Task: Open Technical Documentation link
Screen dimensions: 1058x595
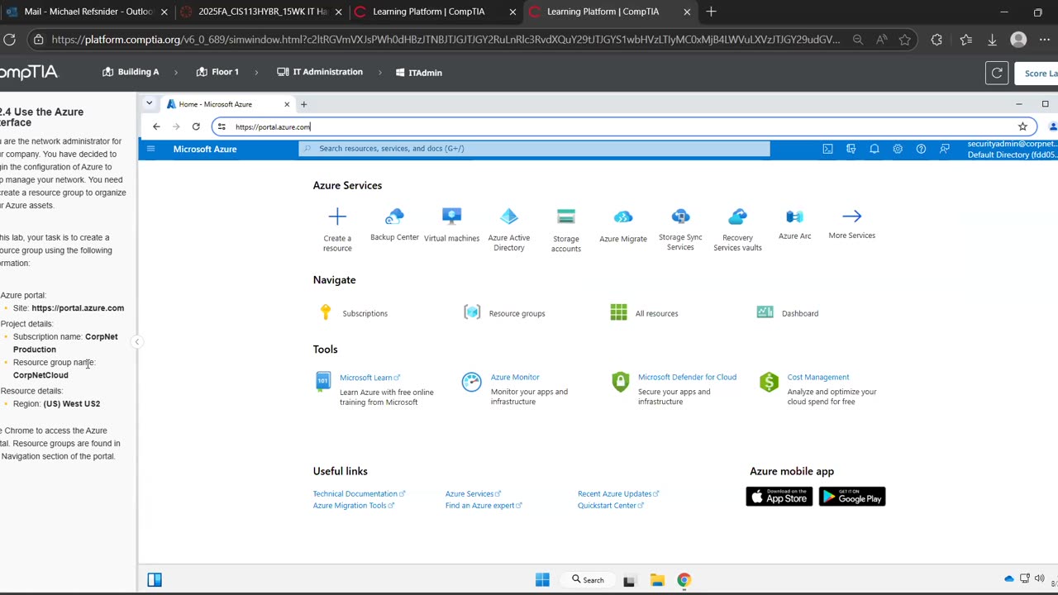Action: click(x=359, y=493)
